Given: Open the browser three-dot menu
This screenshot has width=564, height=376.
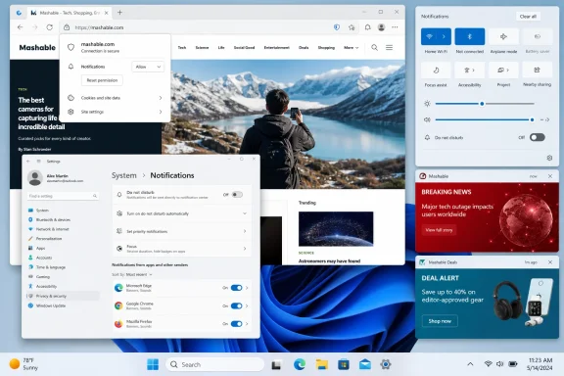Looking at the screenshot, I should (x=395, y=27).
